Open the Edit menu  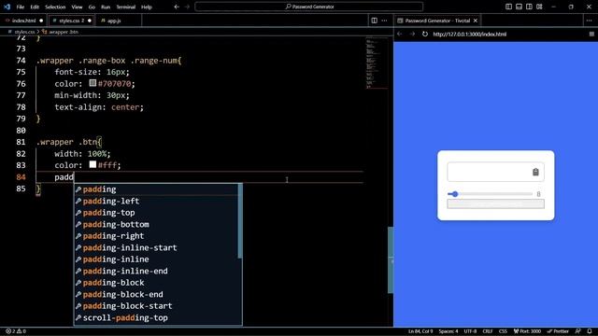[35, 7]
